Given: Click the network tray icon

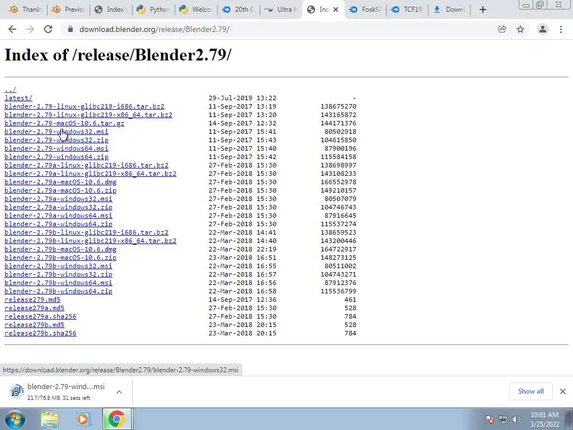Looking at the screenshot, I should [503, 419].
